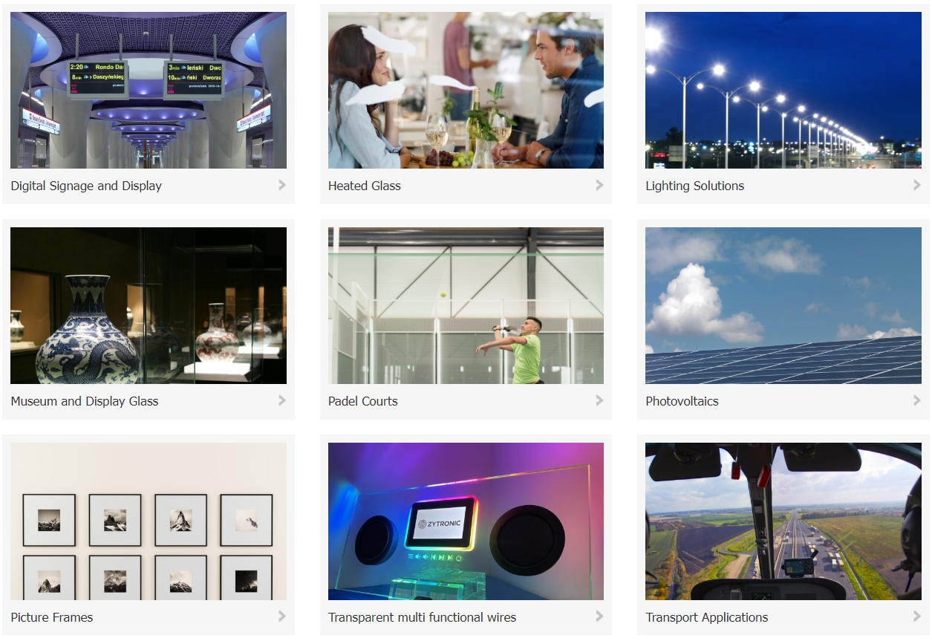This screenshot has width=932, height=641.
Task: Open the Digital Signage and Display link
Action: (x=86, y=186)
